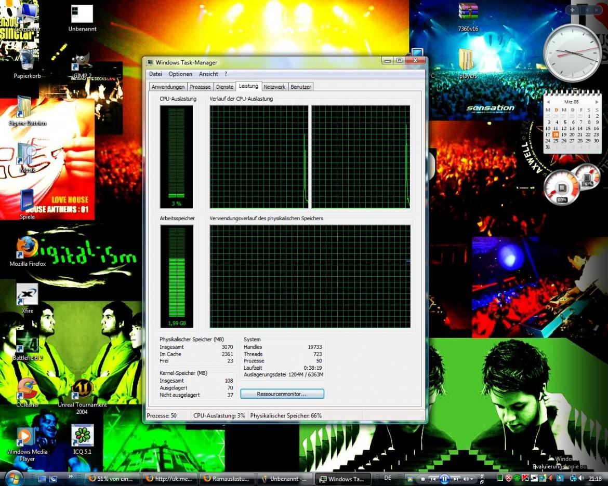Switch to the Netzwerk tab
608x486 pixels.
[274, 87]
